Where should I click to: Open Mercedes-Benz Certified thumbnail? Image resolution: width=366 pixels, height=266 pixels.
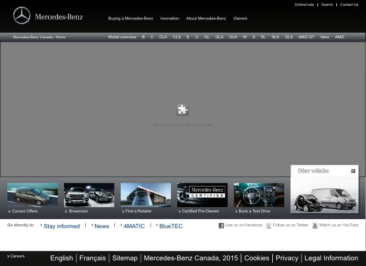pyautogui.click(x=202, y=195)
